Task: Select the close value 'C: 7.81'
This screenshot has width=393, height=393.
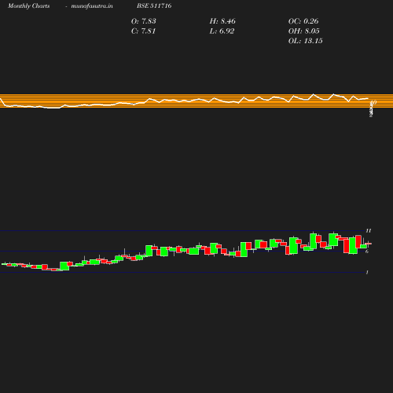Action: click(x=144, y=31)
